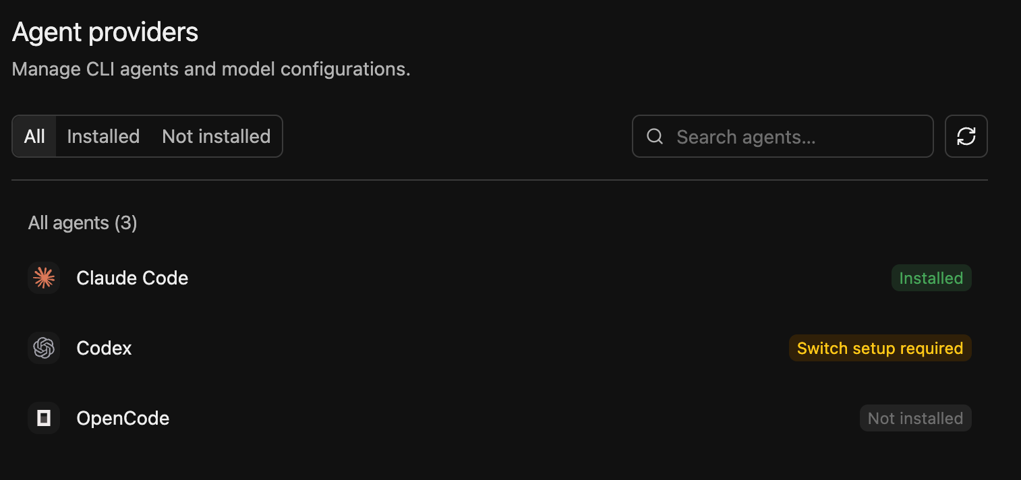1021x480 pixels.
Task: Click the All agents (3) heading
Action: 83,223
